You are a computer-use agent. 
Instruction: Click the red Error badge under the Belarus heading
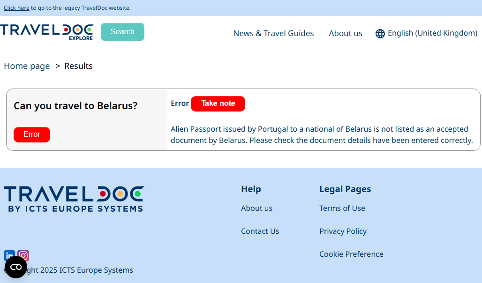pos(32,134)
